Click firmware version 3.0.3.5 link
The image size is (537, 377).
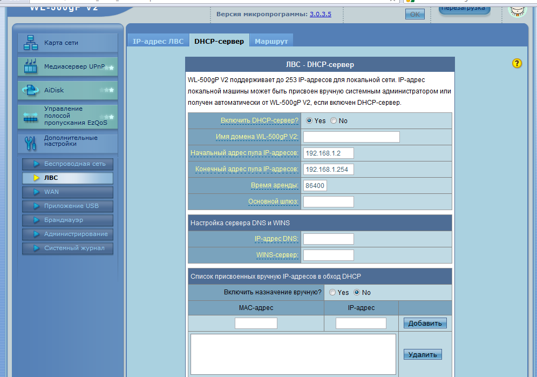point(321,14)
